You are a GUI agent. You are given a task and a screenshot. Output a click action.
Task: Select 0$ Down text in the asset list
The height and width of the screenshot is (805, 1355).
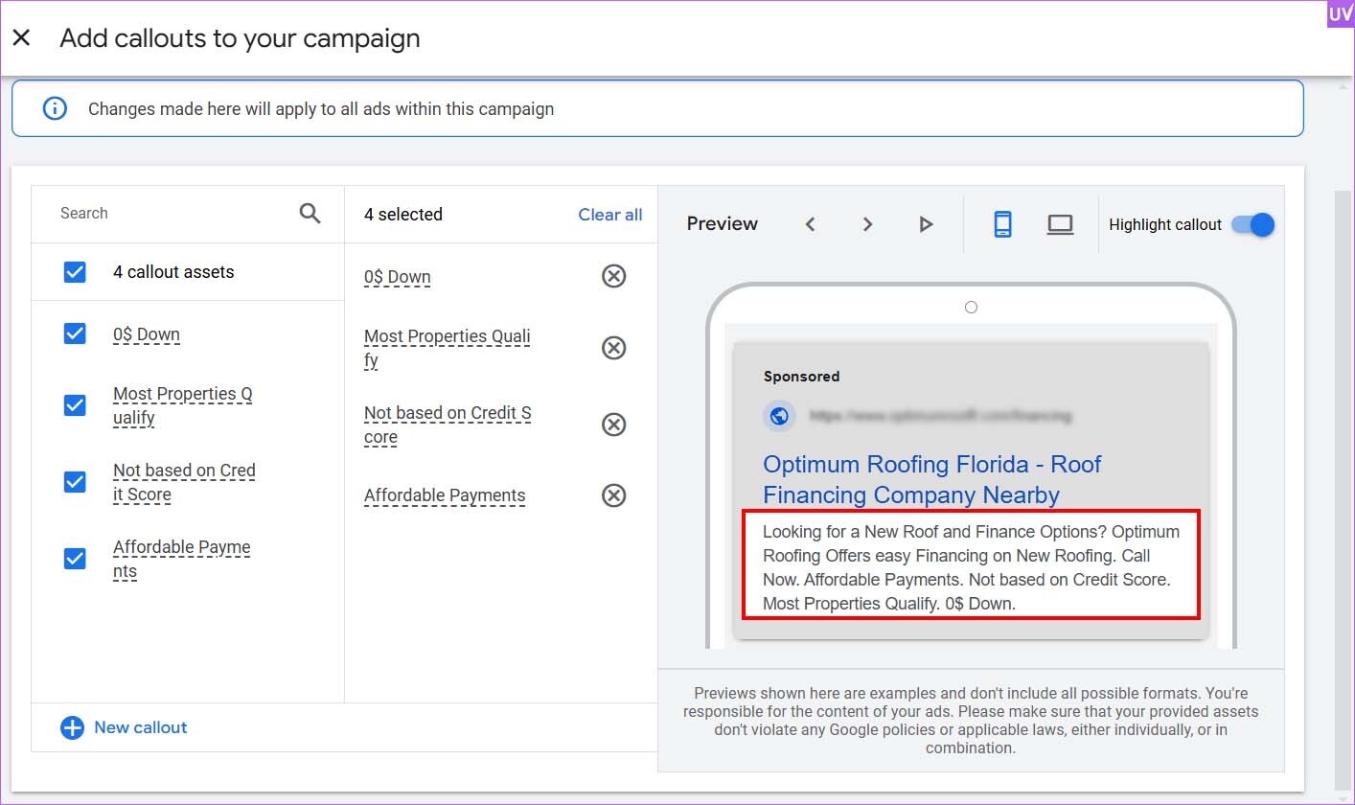pos(147,334)
